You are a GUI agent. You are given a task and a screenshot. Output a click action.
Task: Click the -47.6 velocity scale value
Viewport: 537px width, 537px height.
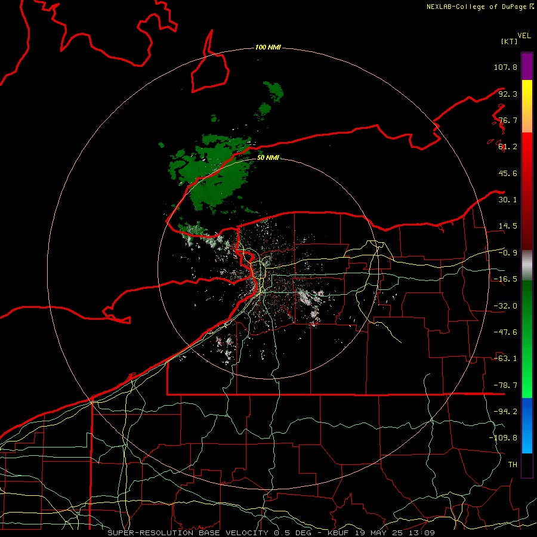coord(505,332)
